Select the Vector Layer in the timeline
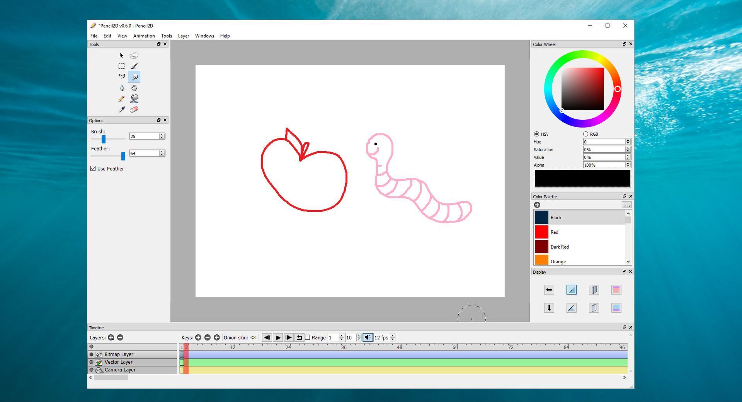 [x=119, y=362]
